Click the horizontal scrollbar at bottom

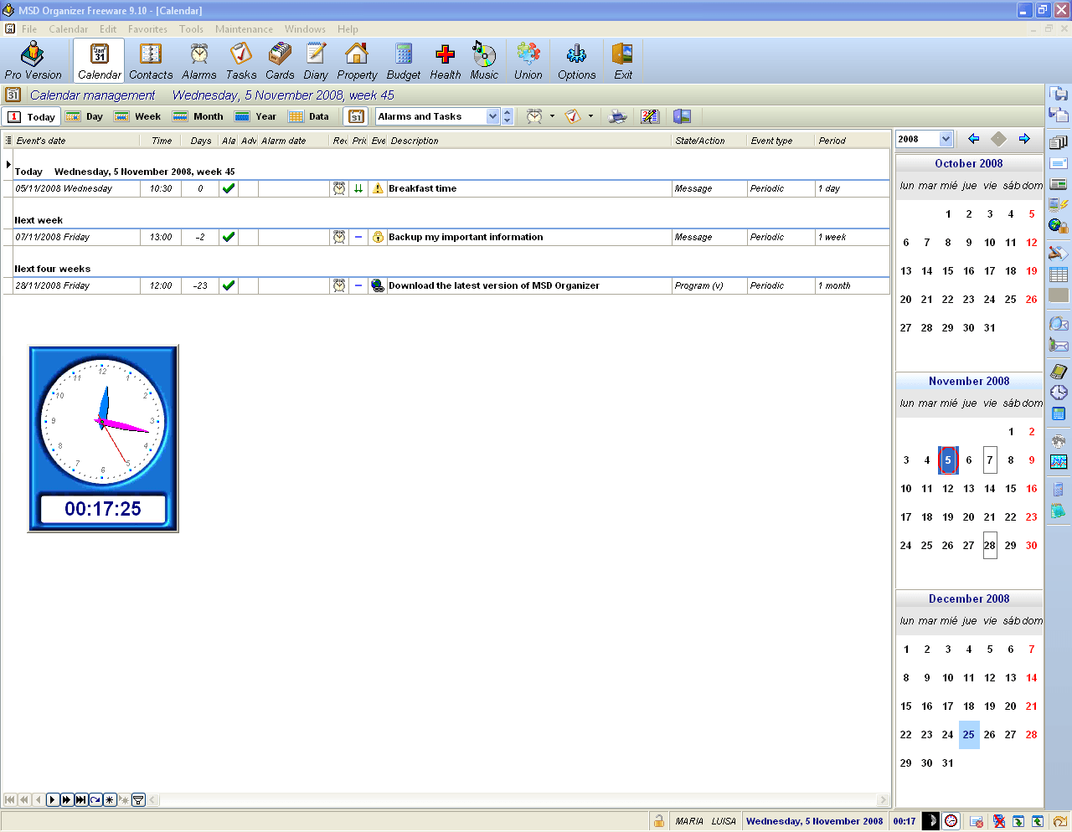(x=519, y=800)
